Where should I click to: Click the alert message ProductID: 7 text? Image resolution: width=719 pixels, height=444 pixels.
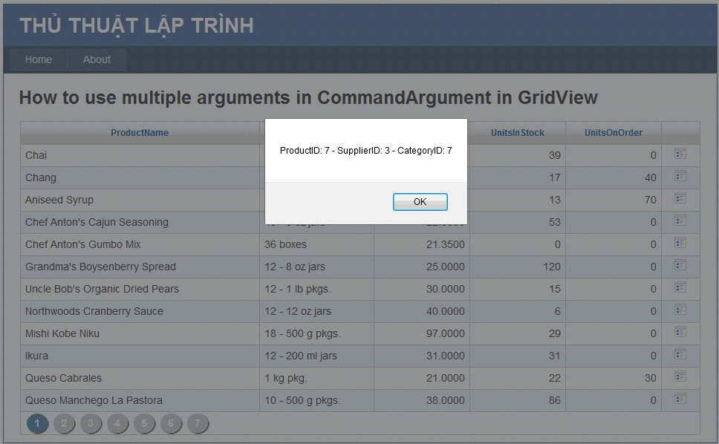[x=366, y=151]
